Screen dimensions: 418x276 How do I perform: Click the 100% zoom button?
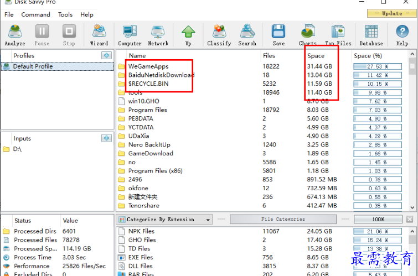coord(378,219)
